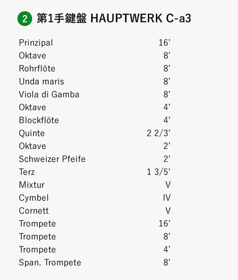Click the IV rank value for Cymbel
238x280 pixels.
tap(167, 198)
